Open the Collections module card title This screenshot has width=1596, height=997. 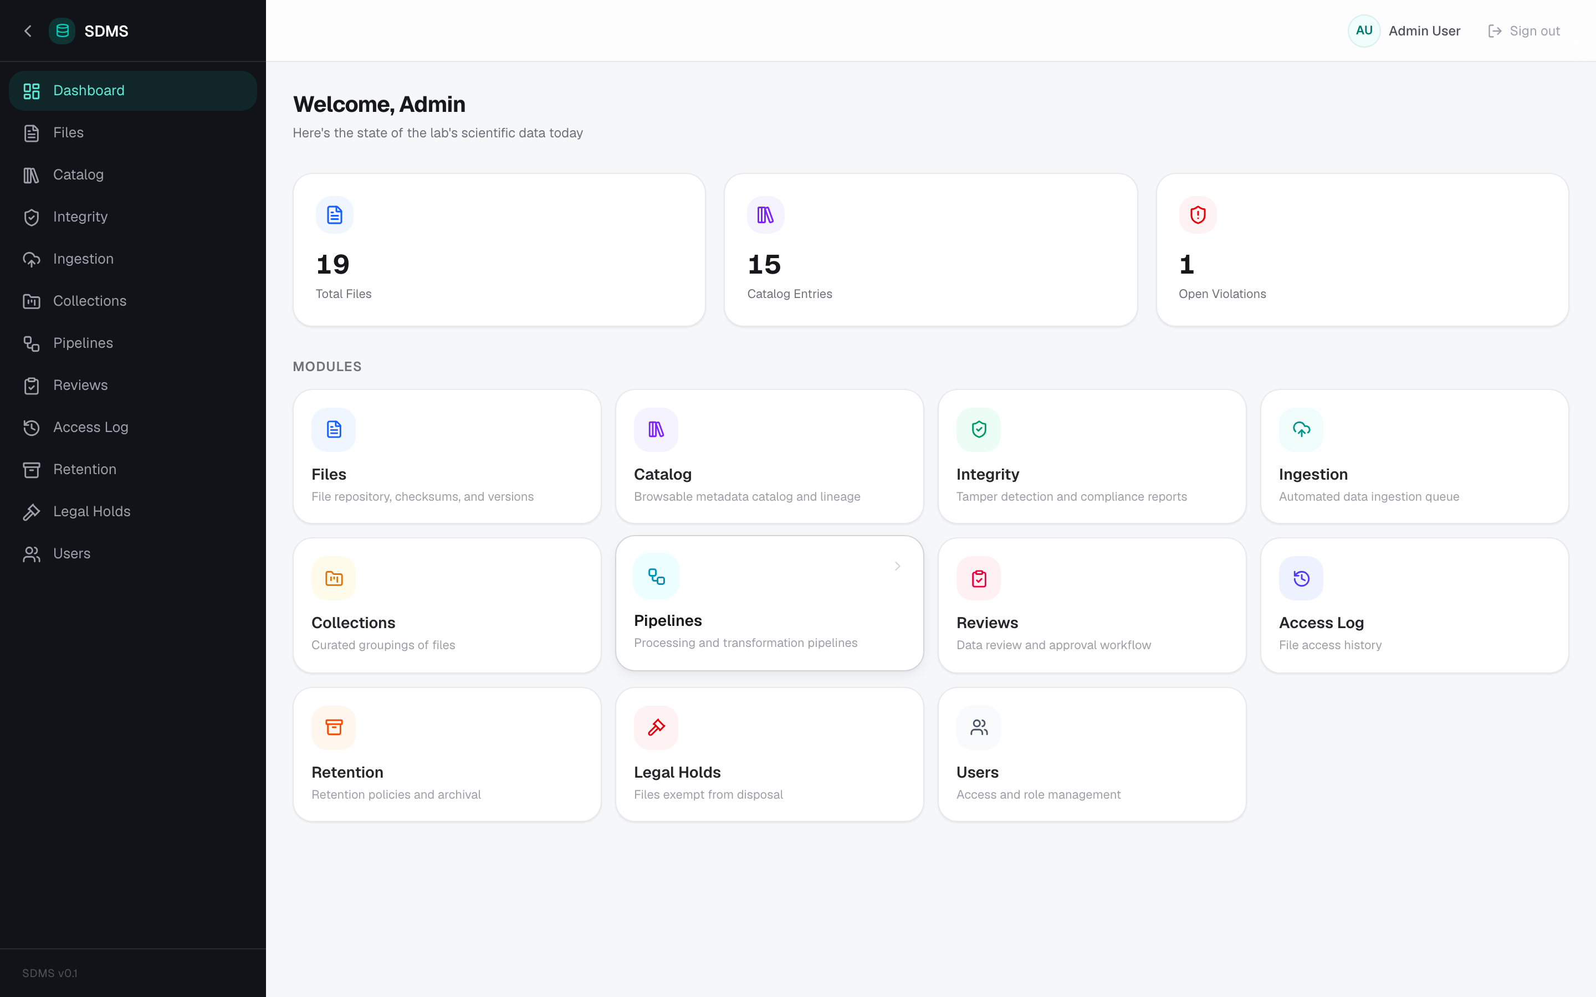pyautogui.click(x=354, y=623)
